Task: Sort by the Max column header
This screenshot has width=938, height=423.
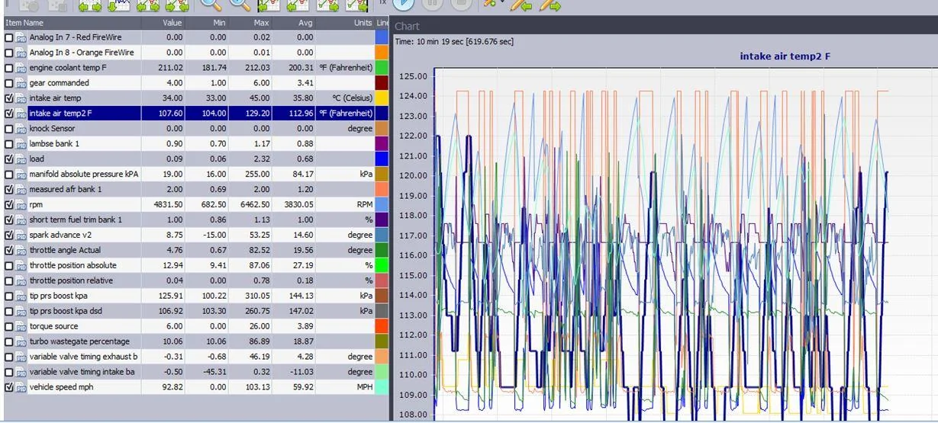Action: (x=250, y=23)
